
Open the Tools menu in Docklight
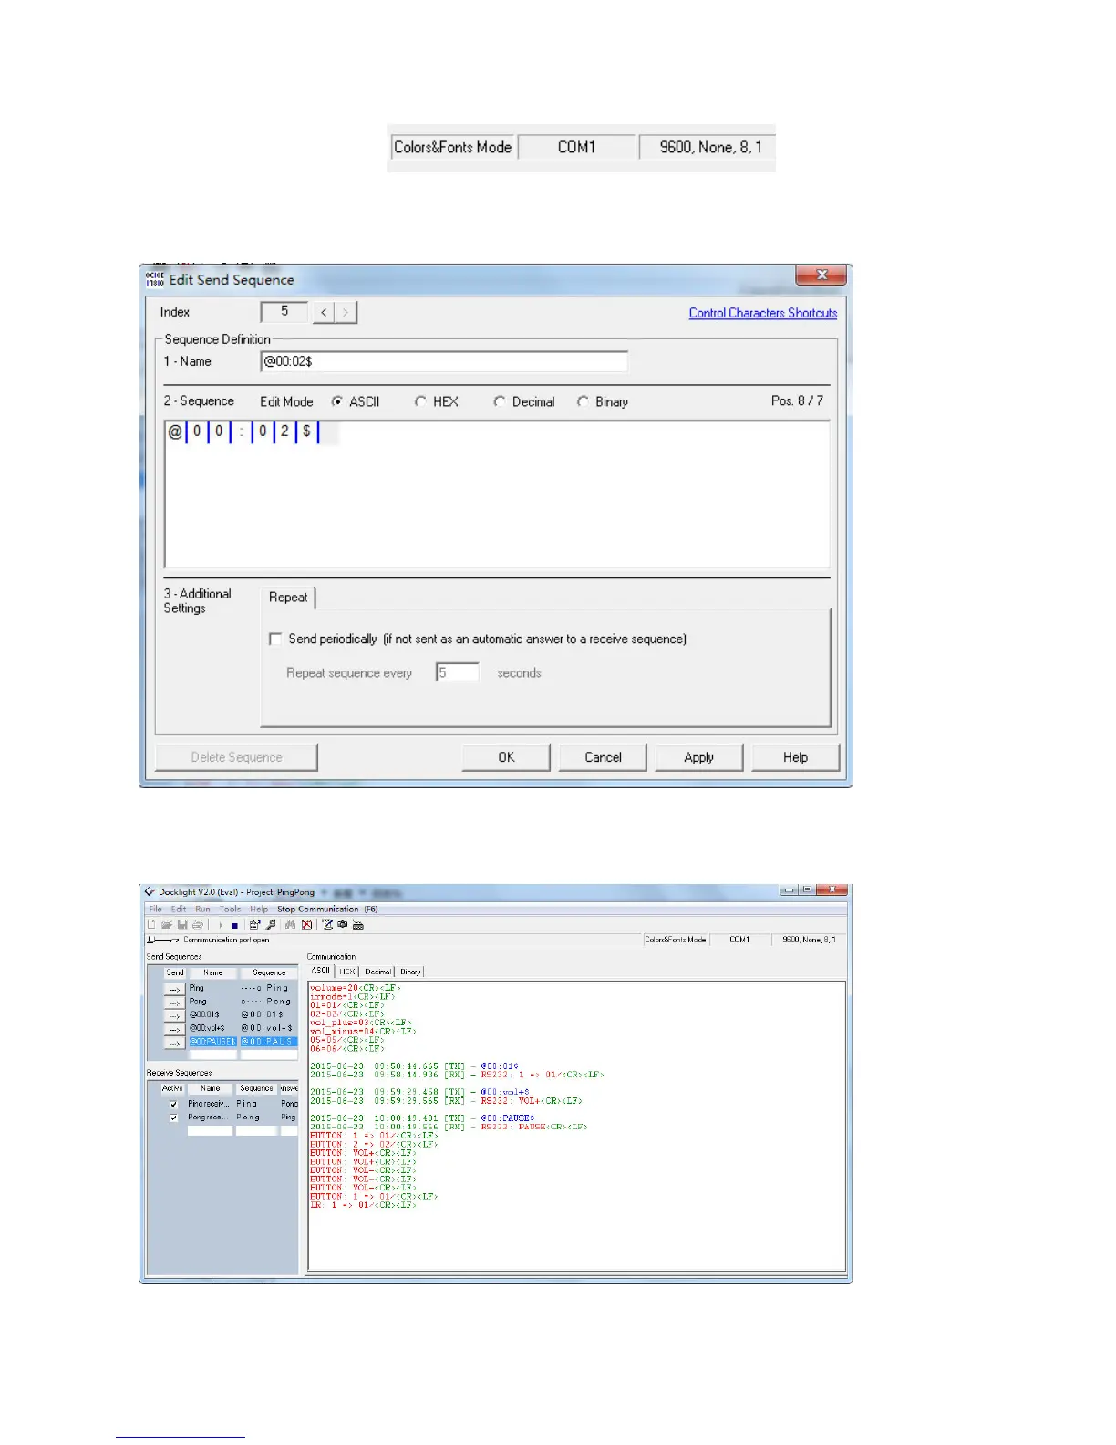coord(230,910)
